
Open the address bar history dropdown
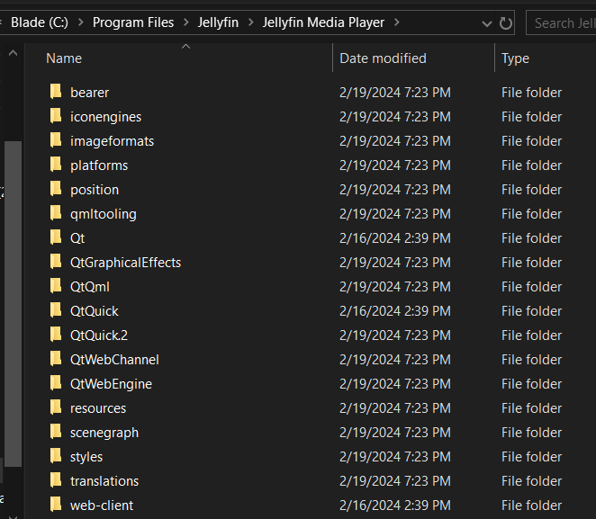(x=486, y=22)
